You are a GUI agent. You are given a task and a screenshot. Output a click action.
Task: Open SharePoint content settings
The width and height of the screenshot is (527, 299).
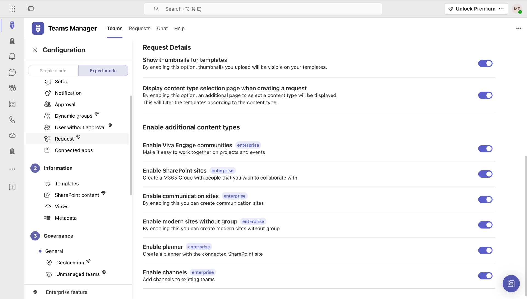77,195
